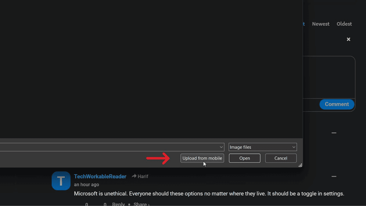366x206 pixels.
Task: Click TechWorkableReader's avatar
Action: pyautogui.click(x=61, y=181)
